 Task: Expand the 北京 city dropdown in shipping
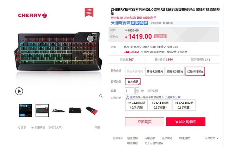click(x=137, y=47)
